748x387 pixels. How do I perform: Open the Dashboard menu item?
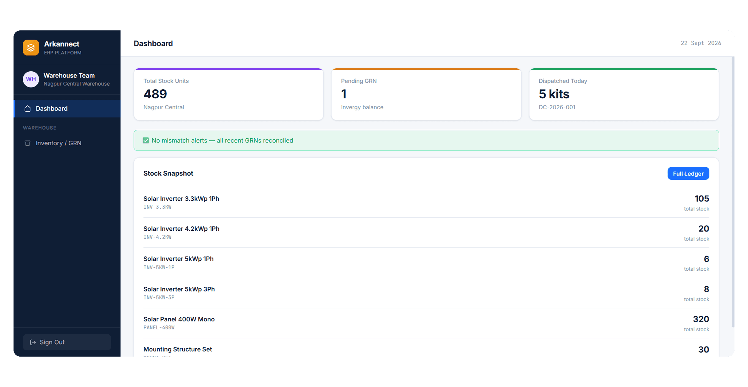click(67, 109)
